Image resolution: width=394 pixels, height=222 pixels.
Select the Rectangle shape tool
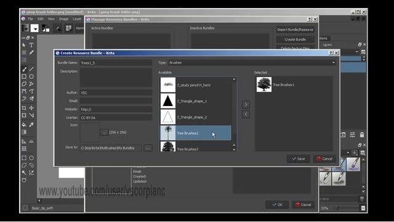point(24,76)
